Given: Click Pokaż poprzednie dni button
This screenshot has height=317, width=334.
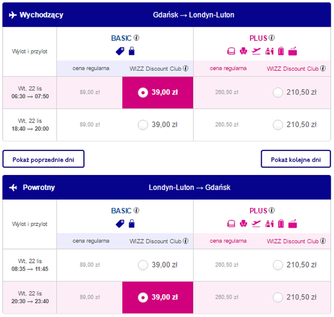Looking at the screenshot, I should pyautogui.click(x=44, y=159).
